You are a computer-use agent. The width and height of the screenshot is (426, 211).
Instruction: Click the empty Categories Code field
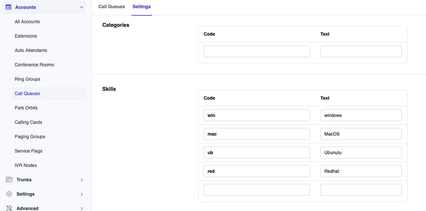tap(257, 51)
